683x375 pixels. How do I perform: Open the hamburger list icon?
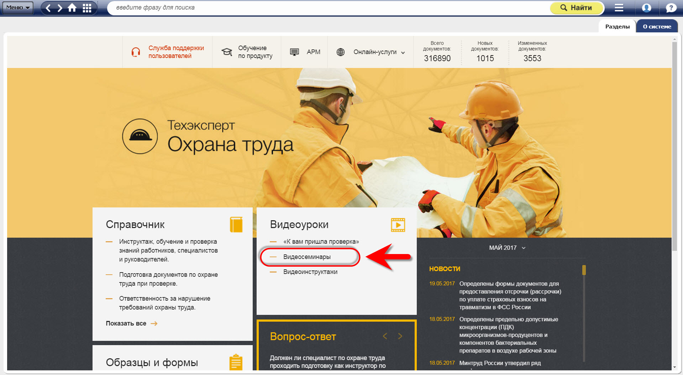pos(619,8)
